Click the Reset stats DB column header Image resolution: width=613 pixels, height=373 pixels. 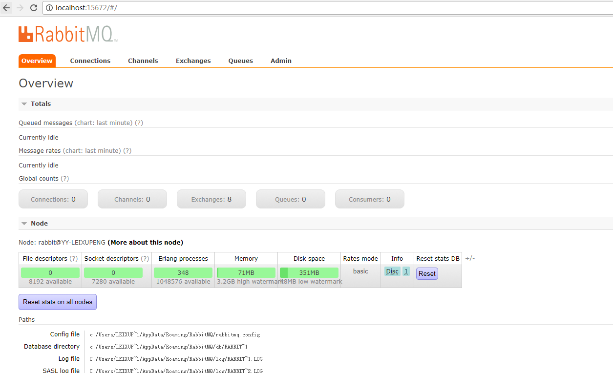[x=438, y=259]
